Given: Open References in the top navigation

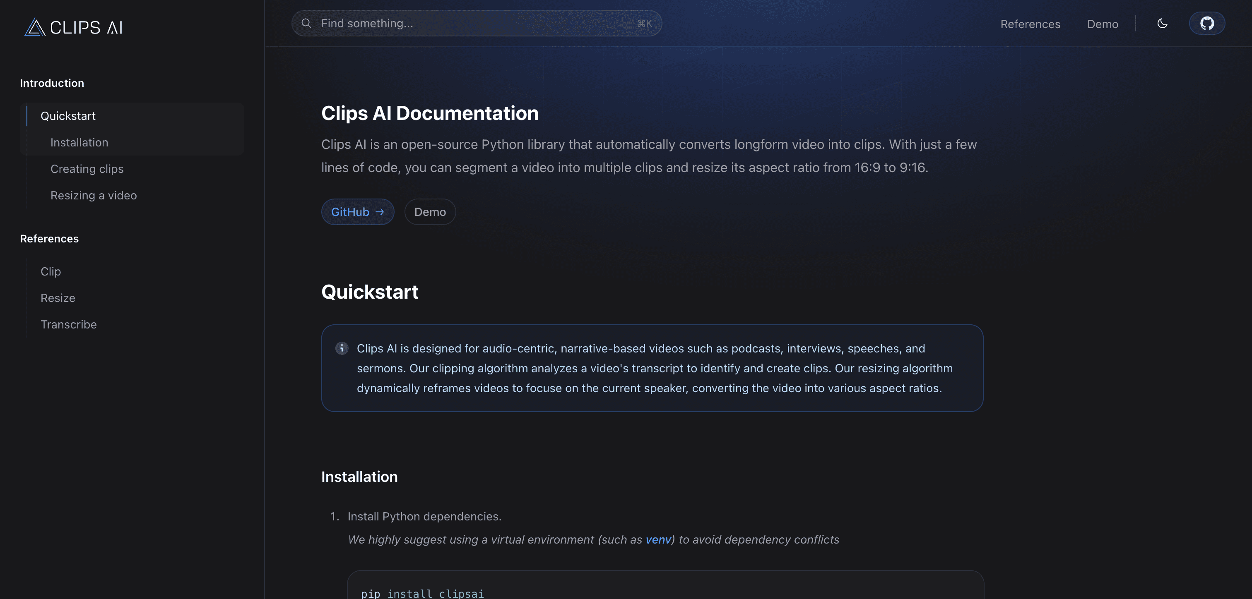Looking at the screenshot, I should [x=1030, y=24].
